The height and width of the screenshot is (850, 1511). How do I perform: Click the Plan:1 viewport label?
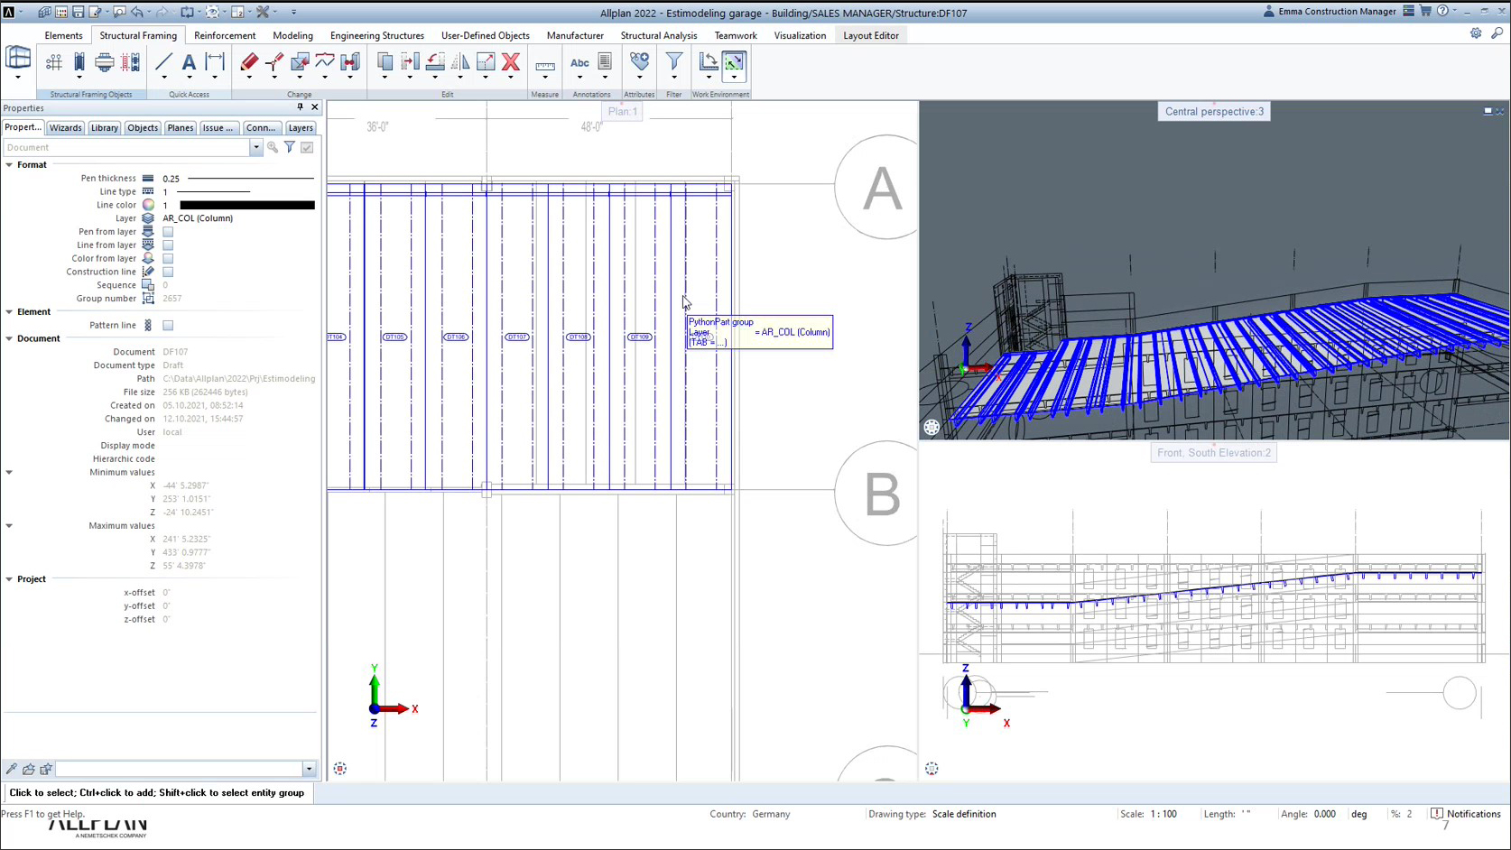[x=623, y=112]
